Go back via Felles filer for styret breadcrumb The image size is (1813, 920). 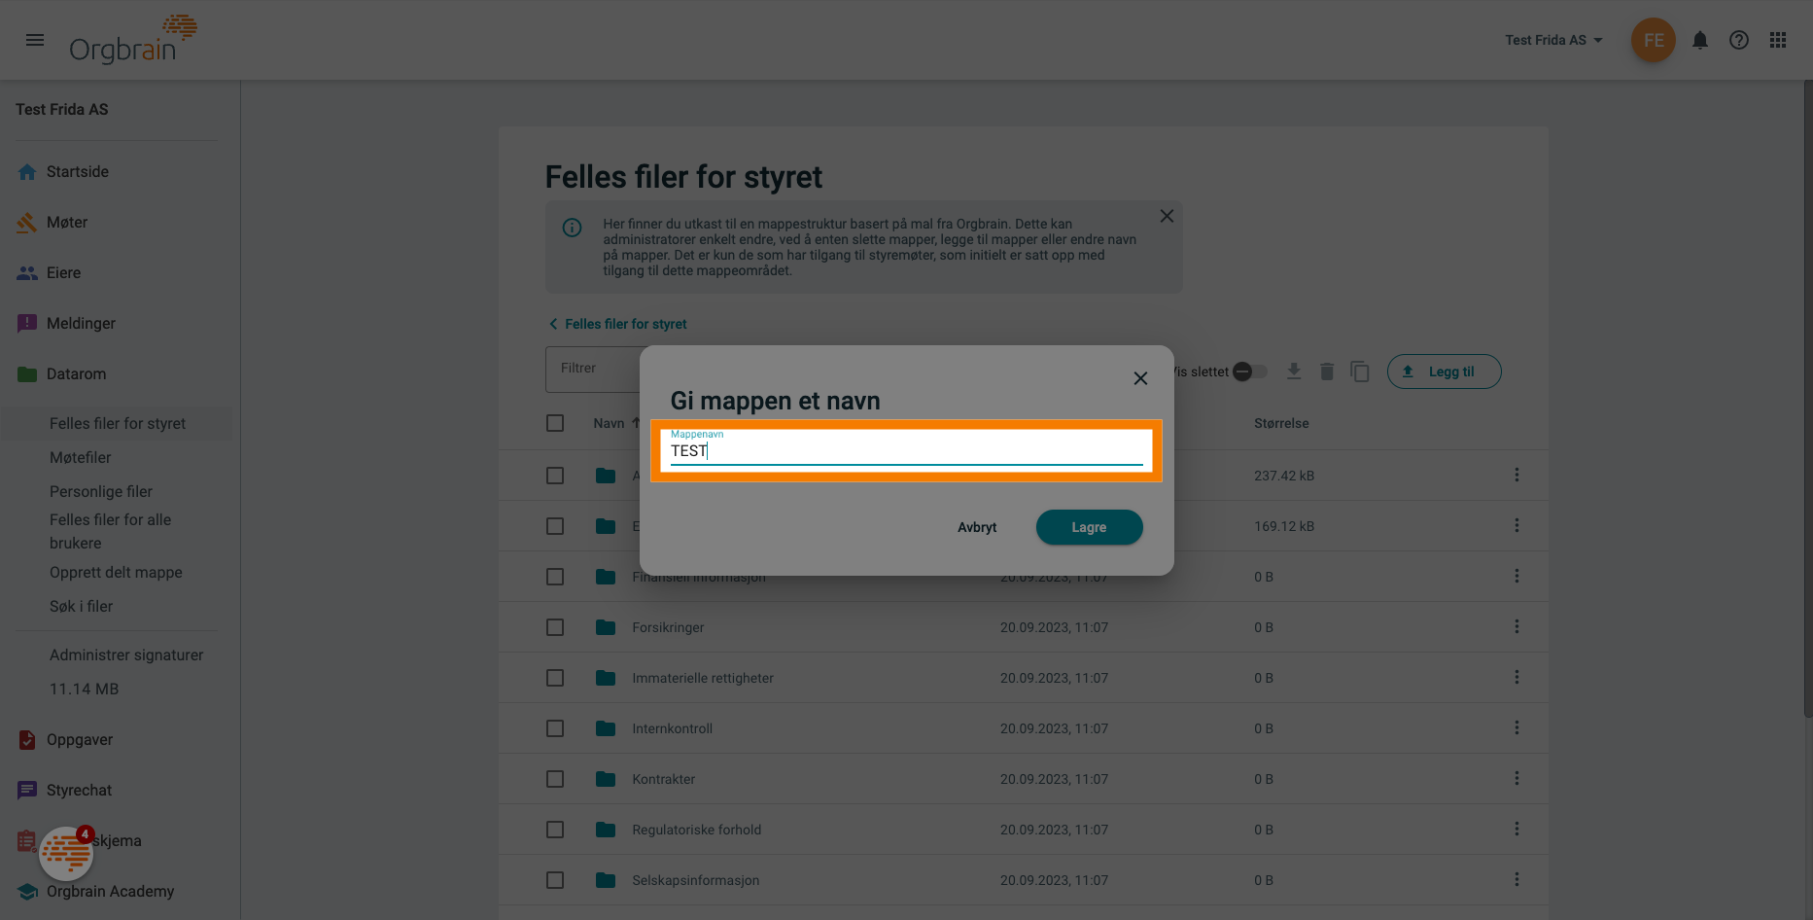[617, 324]
